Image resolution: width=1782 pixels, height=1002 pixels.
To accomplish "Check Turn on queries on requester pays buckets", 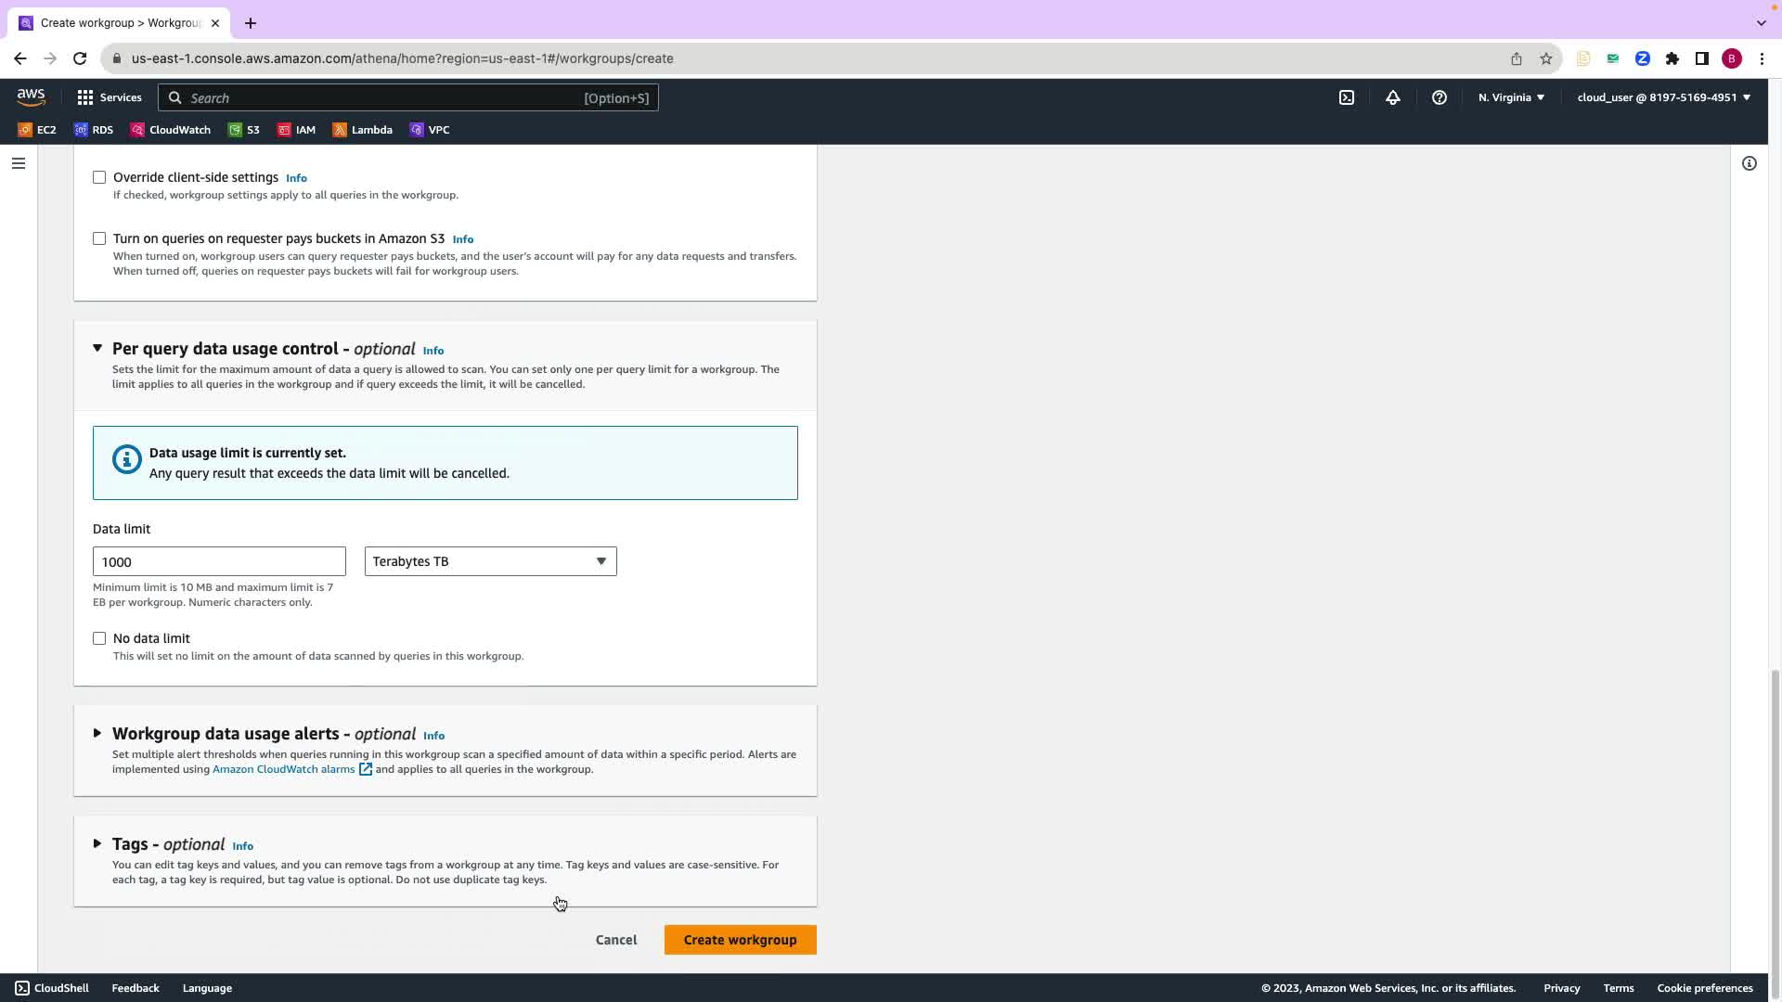I will [x=99, y=238].
